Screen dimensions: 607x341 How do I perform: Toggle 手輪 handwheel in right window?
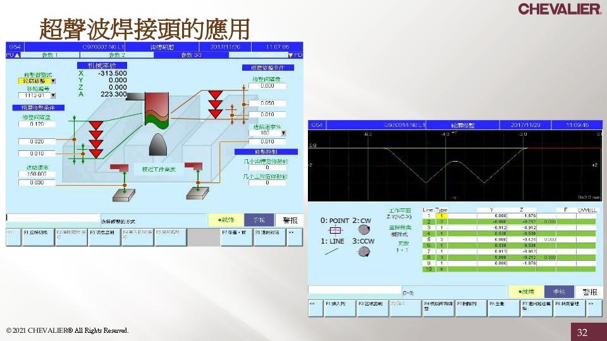point(559,292)
